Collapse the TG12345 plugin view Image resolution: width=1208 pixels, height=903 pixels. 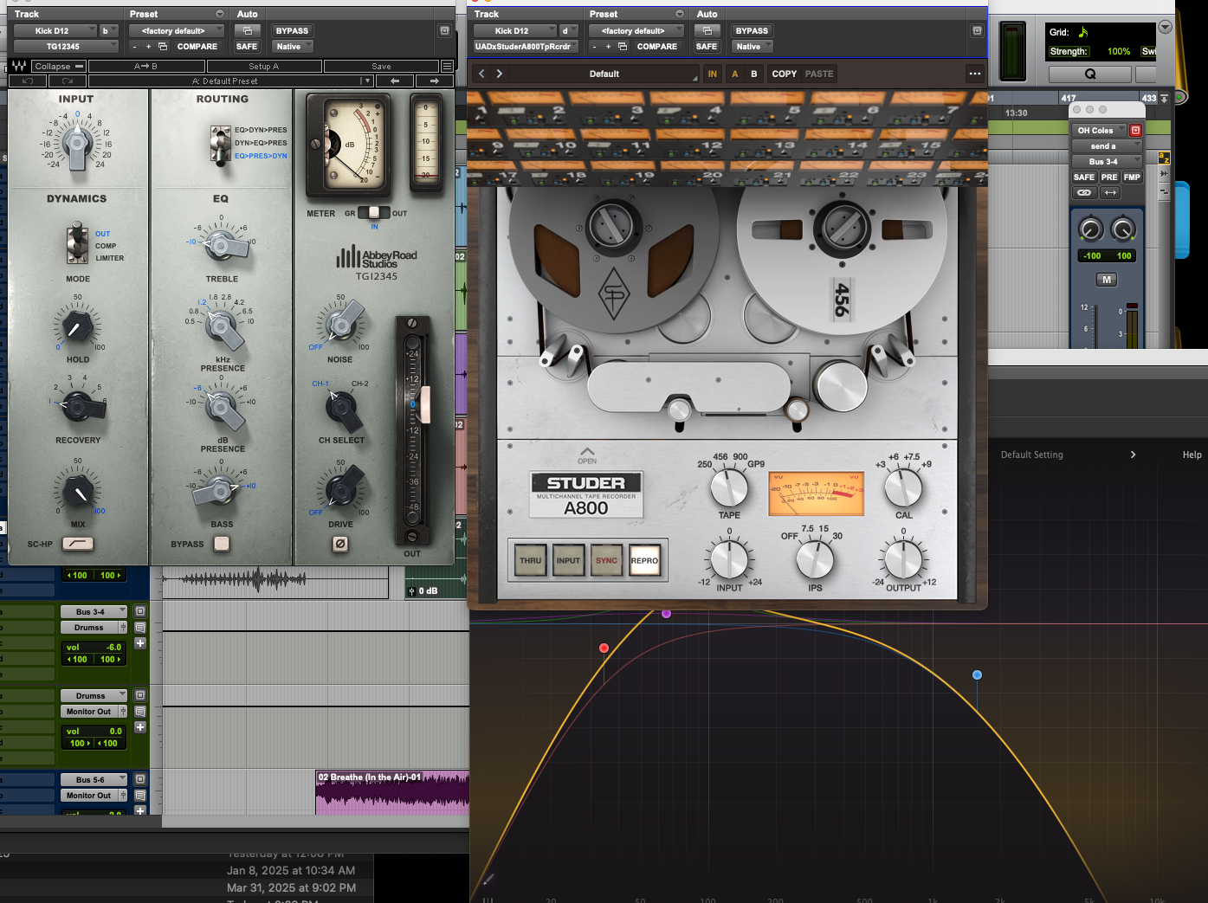[59, 66]
